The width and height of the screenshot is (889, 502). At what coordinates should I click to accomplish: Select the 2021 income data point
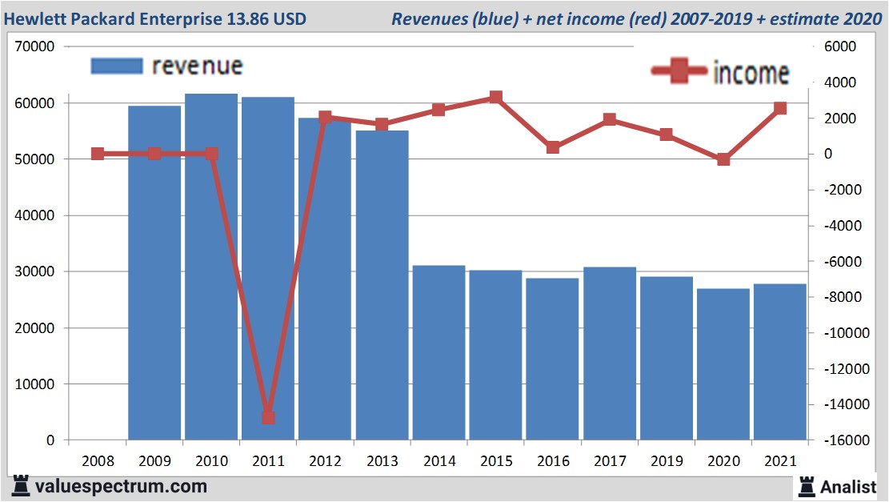click(780, 108)
